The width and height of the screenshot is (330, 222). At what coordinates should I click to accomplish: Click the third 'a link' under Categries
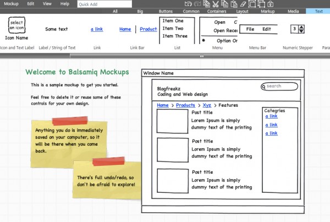[271, 134]
